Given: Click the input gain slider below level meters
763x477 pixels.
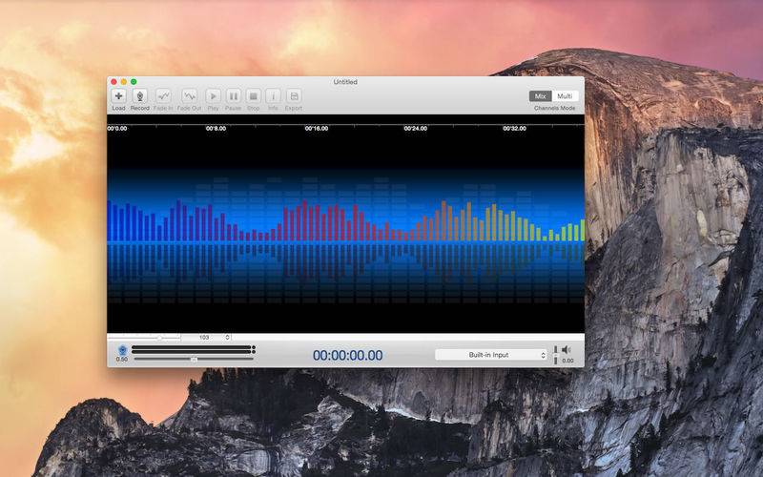Looking at the screenshot, I should (x=194, y=360).
